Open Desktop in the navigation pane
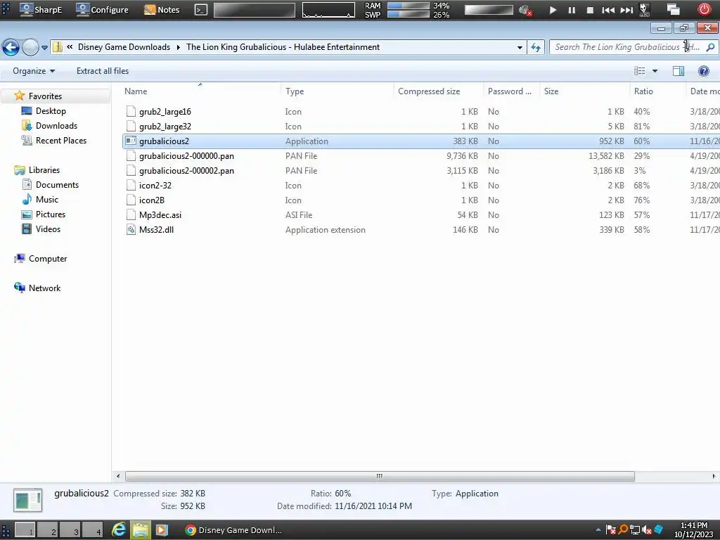Screen dimensions: 720x540 (51, 111)
